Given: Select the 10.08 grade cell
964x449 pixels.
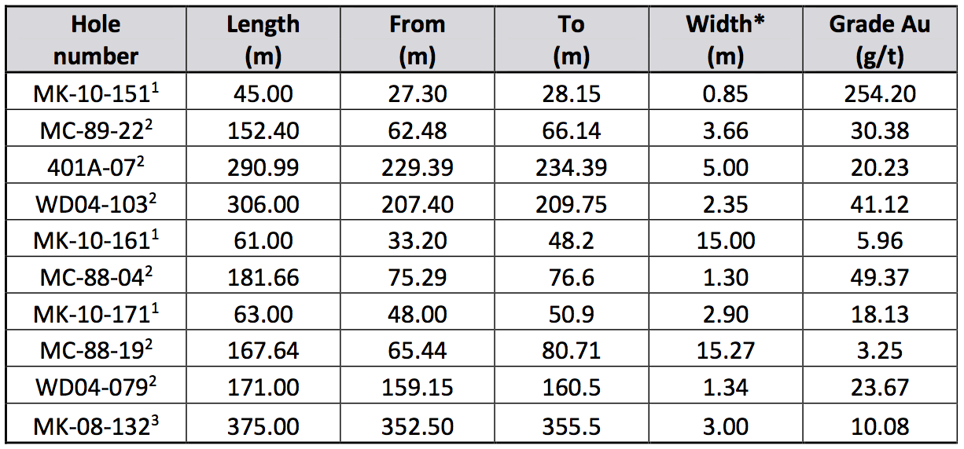Looking at the screenshot, I should pos(879,426).
